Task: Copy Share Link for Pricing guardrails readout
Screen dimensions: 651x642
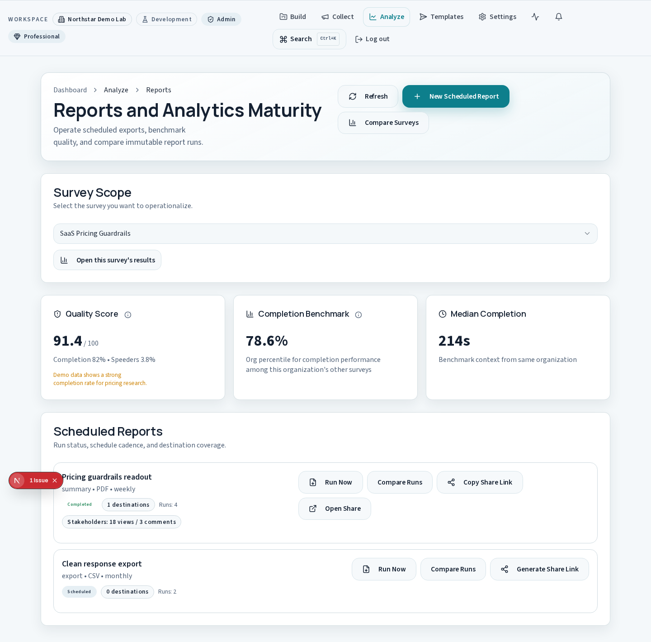Action: pyautogui.click(x=480, y=482)
